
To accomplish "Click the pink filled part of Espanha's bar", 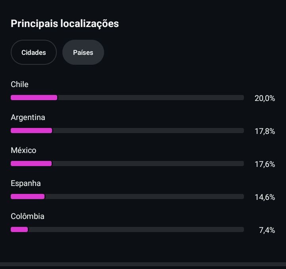I will click(28, 197).
